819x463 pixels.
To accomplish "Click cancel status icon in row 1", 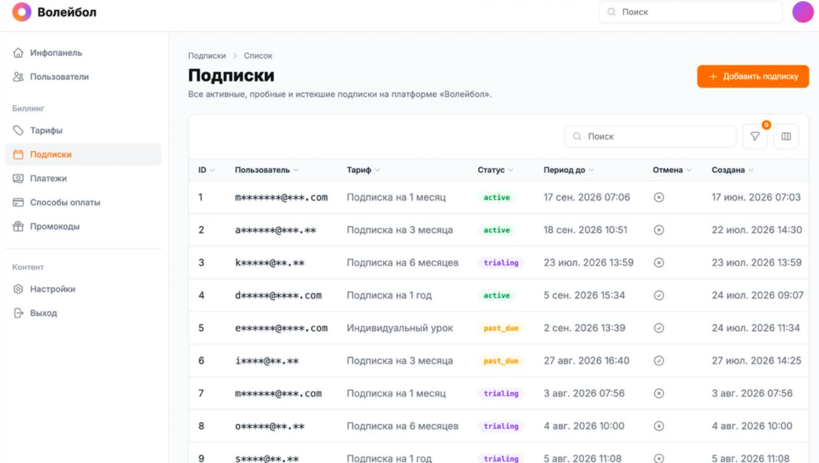I will click(x=658, y=198).
